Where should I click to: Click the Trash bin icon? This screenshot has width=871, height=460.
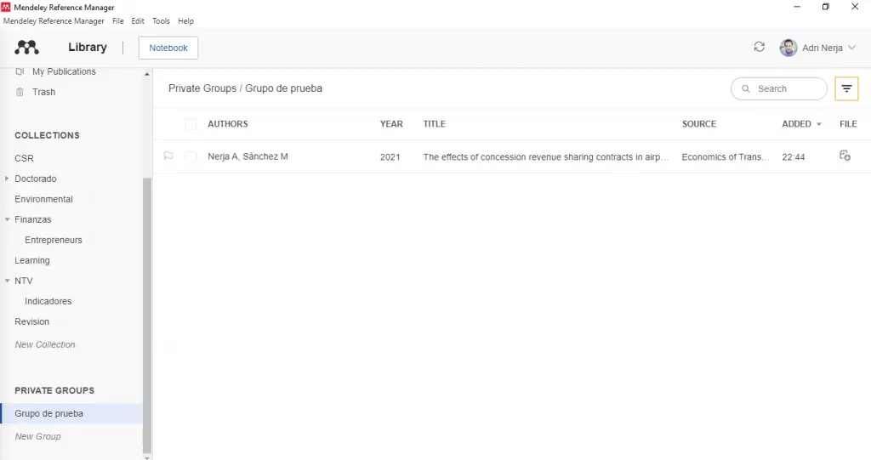(20, 92)
